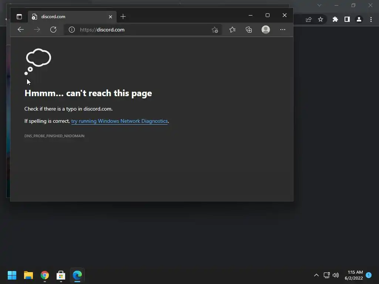Click the 'Hmmm... can't reach this page' heading
The width and height of the screenshot is (379, 284).
[x=88, y=93]
